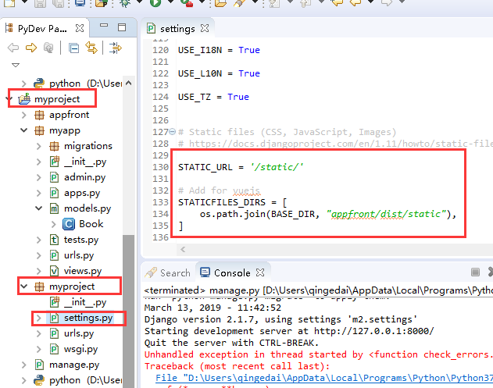Expand the wsgi.py node
The width and height of the screenshot is (493, 388).
38,349
